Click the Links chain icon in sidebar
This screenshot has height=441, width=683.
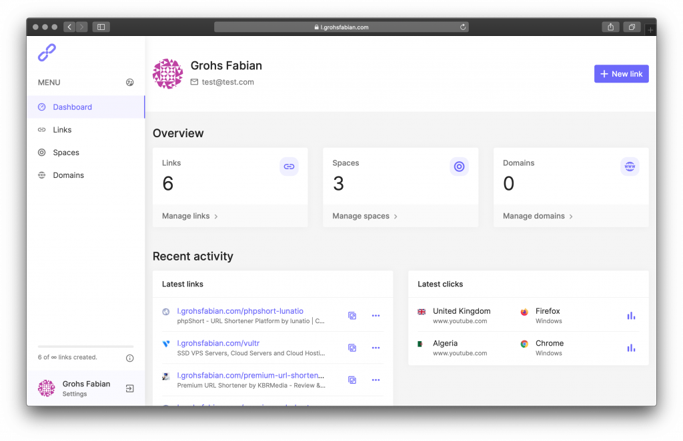[x=42, y=130]
